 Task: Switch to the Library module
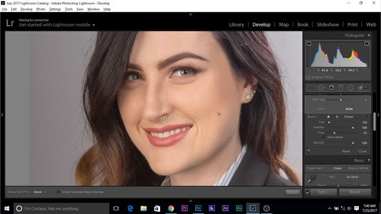pyautogui.click(x=236, y=24)
